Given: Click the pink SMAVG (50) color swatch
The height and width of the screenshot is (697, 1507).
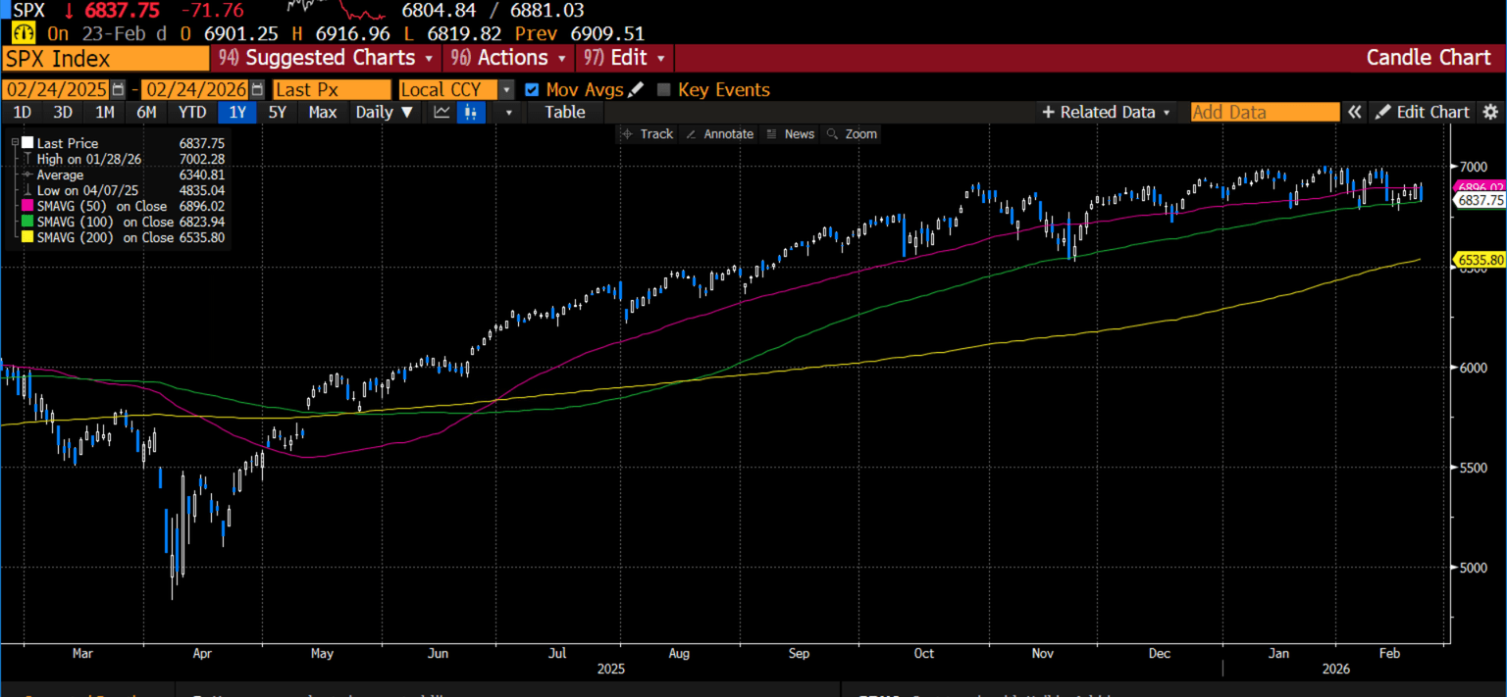Looking at the screenshot, I should tap(26, 206).
